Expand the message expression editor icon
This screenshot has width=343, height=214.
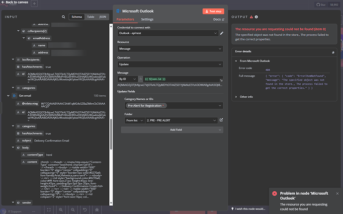tap(221, 80)
